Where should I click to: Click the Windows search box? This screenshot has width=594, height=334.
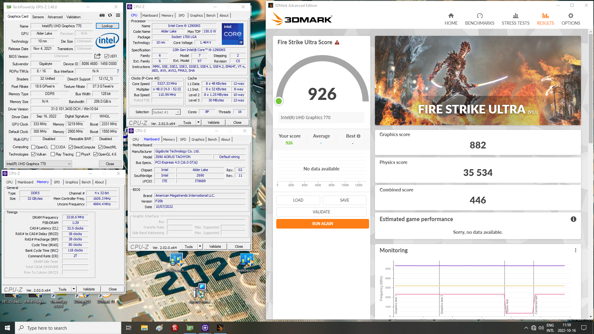coord(68,328)
